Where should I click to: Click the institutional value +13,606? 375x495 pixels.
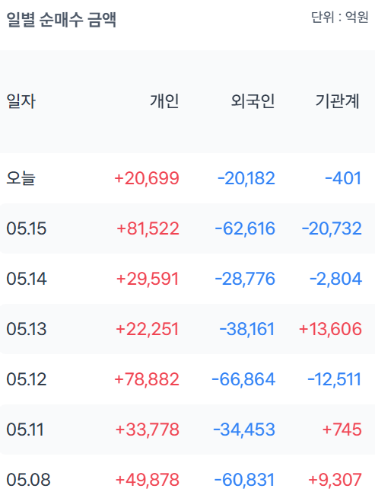coord(330,329)
